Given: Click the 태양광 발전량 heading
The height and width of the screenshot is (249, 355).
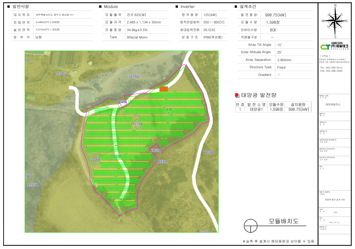Looking at the screenshot, I should point(259,95).
